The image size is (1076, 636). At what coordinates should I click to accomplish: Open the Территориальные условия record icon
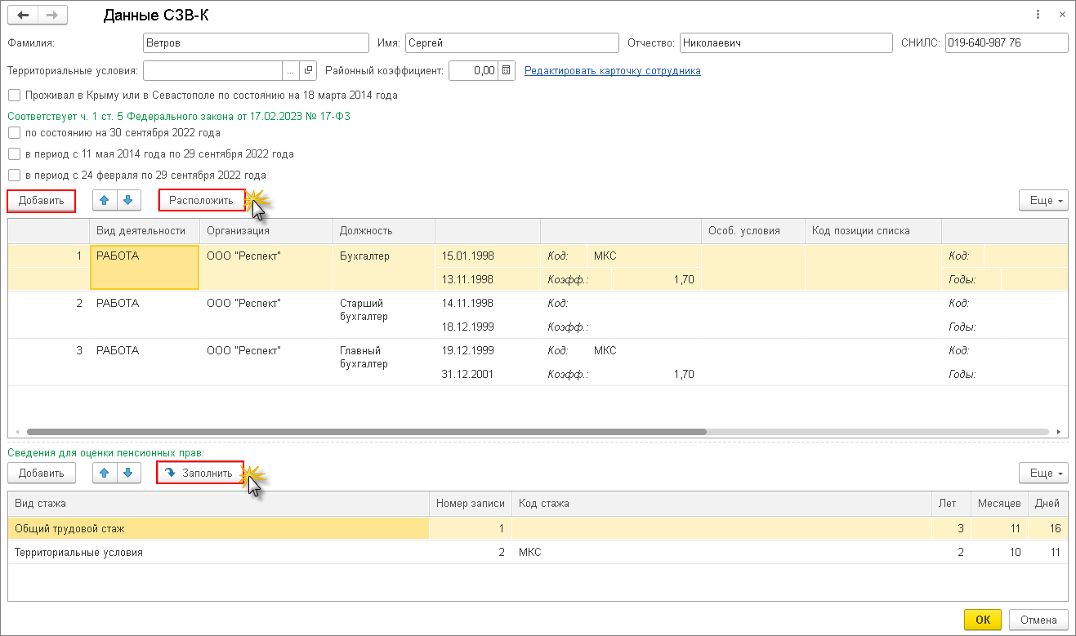coord(308,71)
